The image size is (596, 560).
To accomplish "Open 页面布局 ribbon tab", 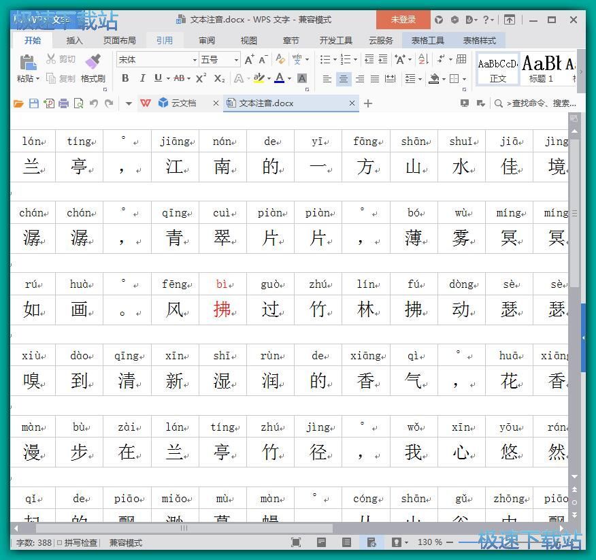I will click(119, 40).
